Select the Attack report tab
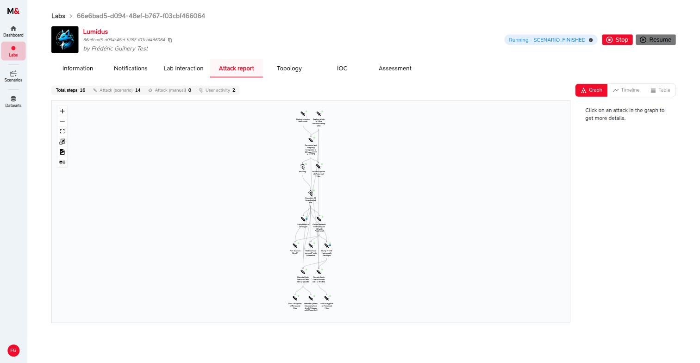The image size is (700, 363). (x=237, y=69)
